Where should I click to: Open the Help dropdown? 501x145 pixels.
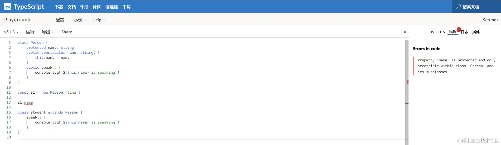coord(99,20)
